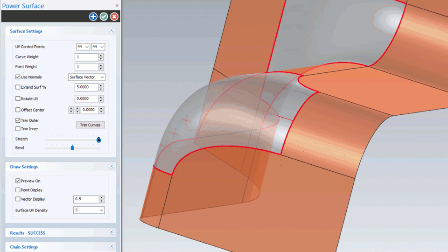Screen dimensions: 448x252
Task: Click the Curve Weight input field
Action: click(86, 57)
